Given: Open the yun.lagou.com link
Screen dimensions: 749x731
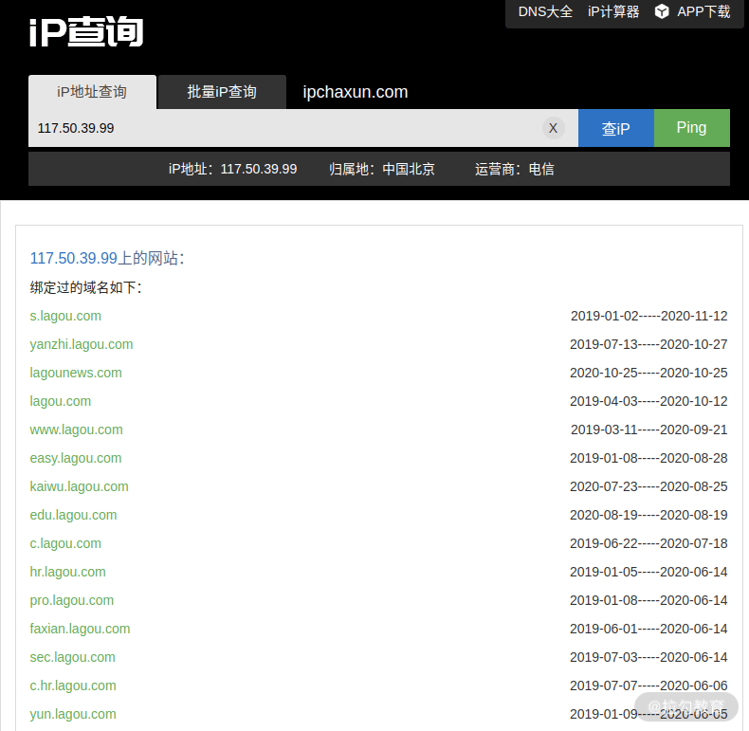Looking at the screenshot, I should 73,714.
